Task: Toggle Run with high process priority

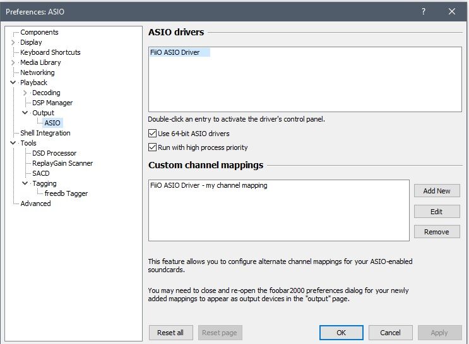Action: pyautogui.click(x=153, y=147)
